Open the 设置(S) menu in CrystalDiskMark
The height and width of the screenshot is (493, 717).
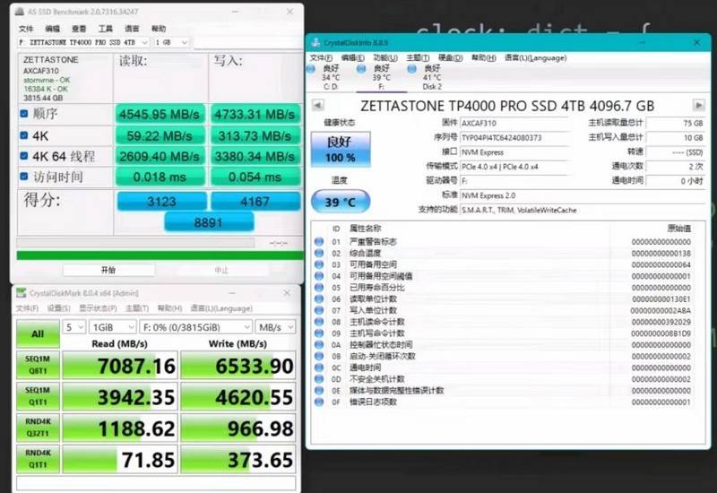pyautogui.click(x=58, y=308)
